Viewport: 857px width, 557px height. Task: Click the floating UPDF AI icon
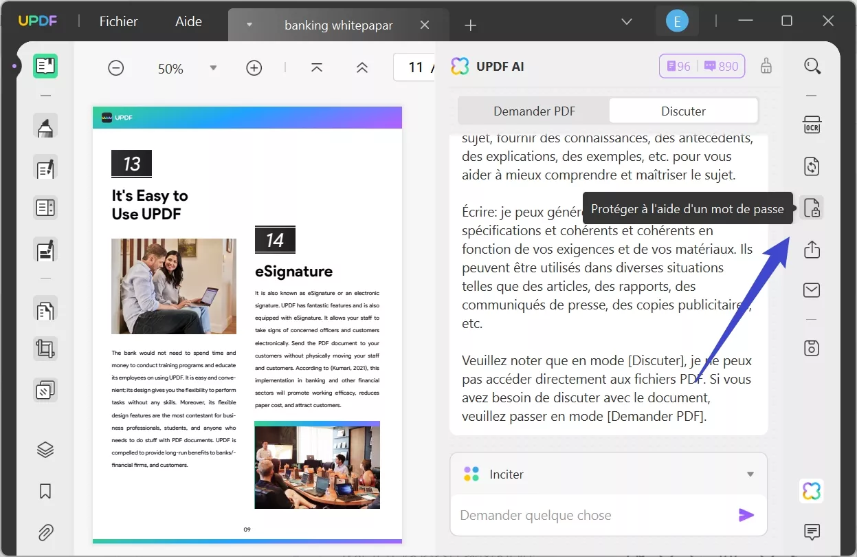812,491
